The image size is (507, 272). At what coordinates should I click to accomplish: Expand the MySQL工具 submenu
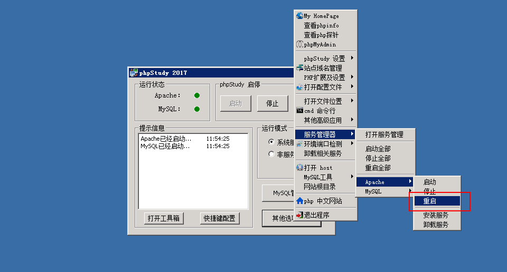click(352, 177)
